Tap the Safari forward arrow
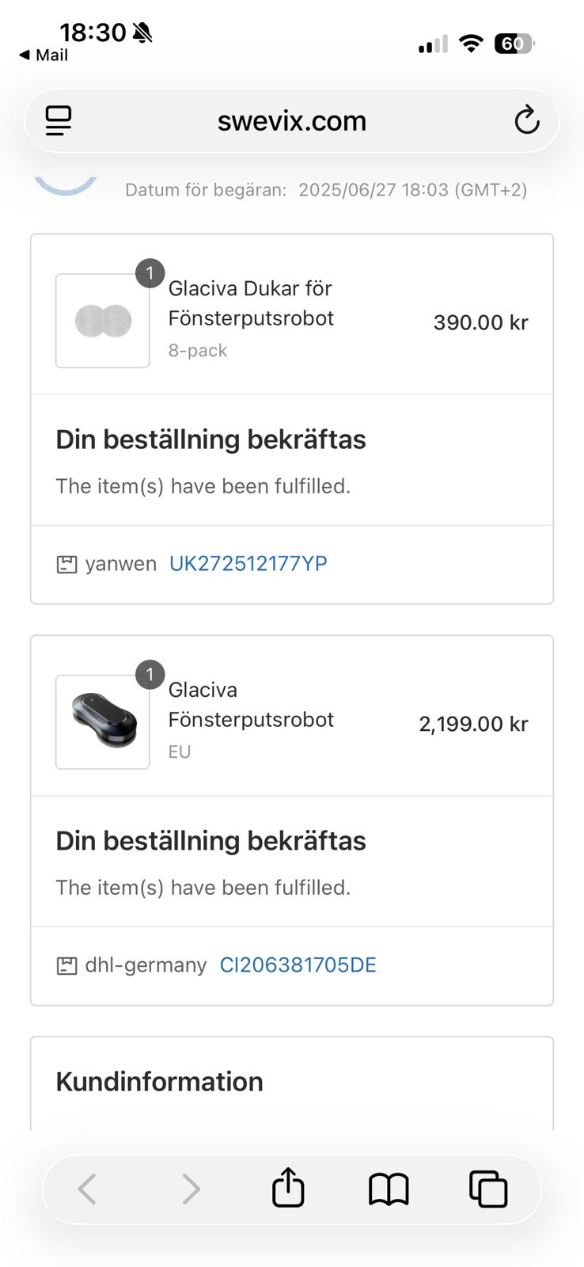 coord(191,1189)
